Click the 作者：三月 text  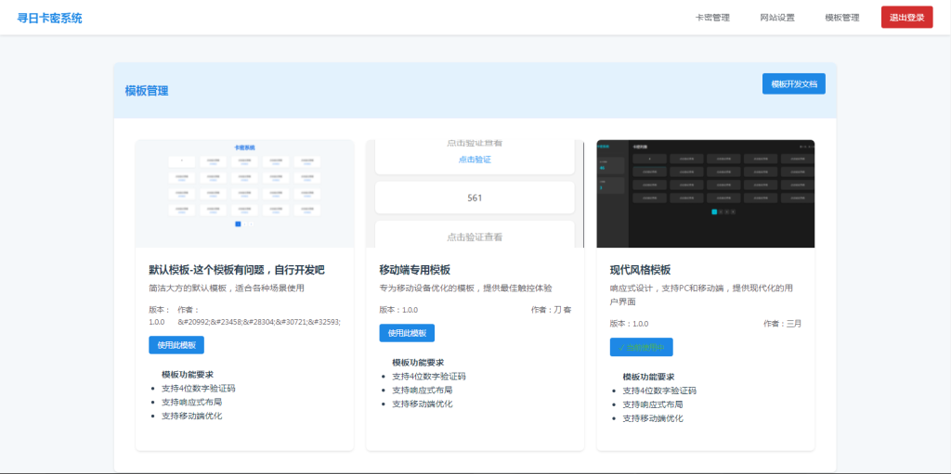782,324
